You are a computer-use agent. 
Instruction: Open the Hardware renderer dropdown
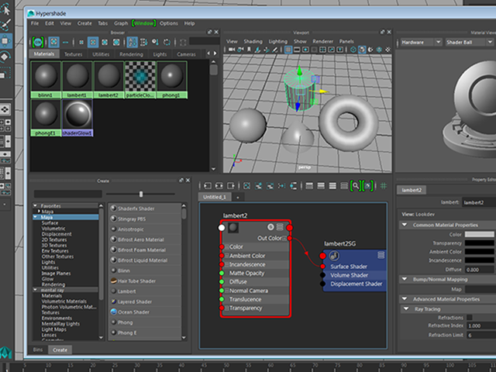[x=421, y=42]
